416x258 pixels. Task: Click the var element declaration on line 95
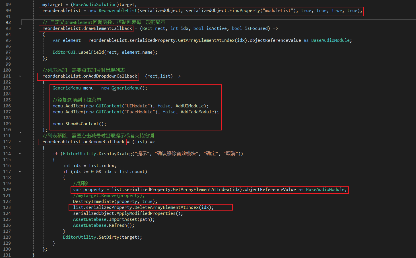67,40
